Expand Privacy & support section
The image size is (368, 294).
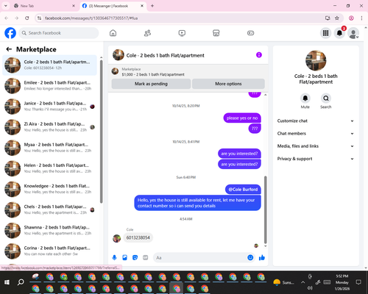point(316,159)
